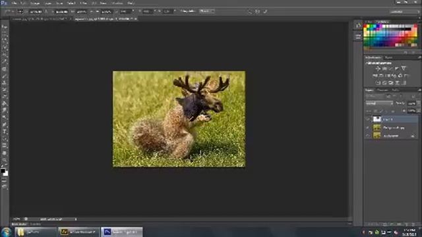Open the File menu
The width and height of the screenshot is (422, 237).
tap(14, 3)
